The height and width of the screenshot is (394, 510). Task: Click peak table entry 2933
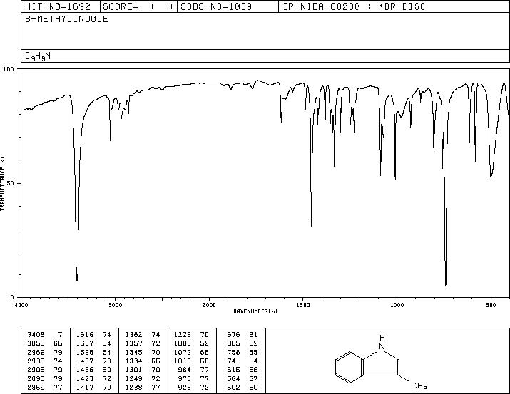(x=36, y=361)
